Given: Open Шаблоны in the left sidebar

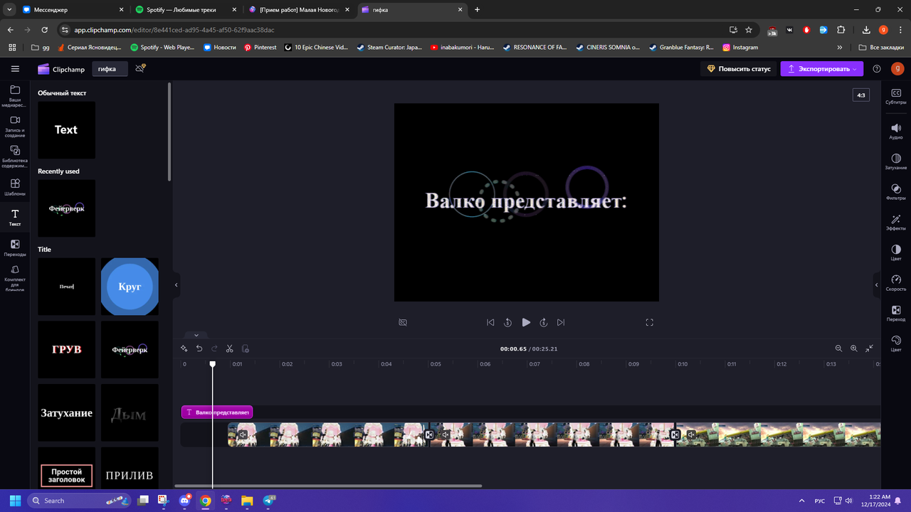Looking at the screenshot, I should tap(15, 185).
